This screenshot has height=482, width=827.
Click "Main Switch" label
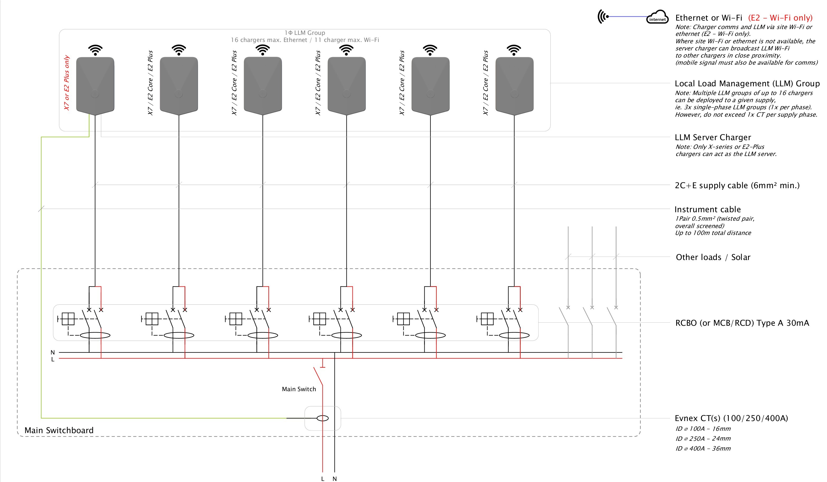[299, 389]
